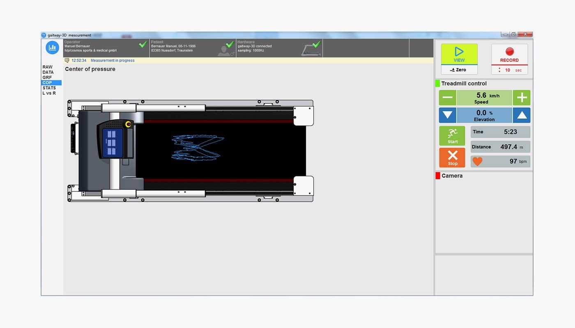Toggle the red Camera indicator
This screenshot has width=575, height=328.
[438, 176]
